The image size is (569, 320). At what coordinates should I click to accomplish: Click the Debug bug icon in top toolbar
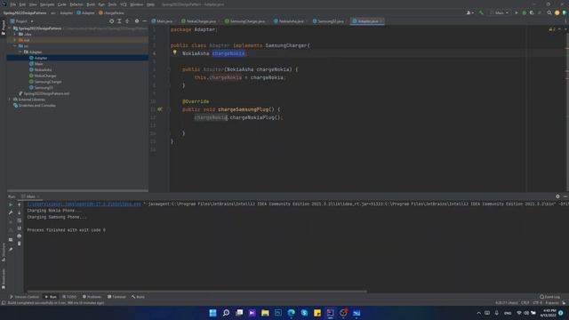click(524, 12)
